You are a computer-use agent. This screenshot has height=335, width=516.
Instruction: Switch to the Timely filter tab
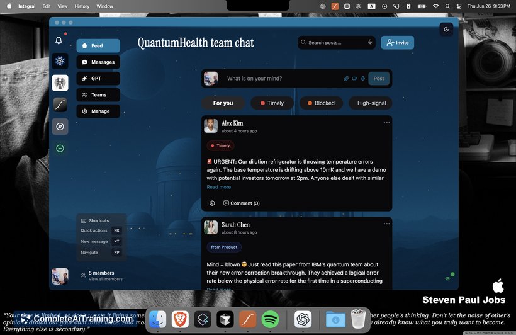[x=272, y=103]
